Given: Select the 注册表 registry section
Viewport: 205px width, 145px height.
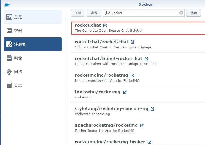Looking at the screenshot, I should pyautogui.click(x=33, y=44).
